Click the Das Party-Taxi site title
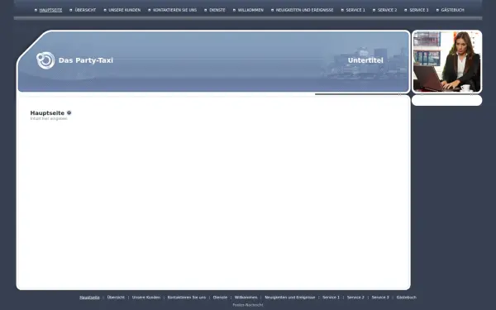The image size is (496, 310). 86,60
